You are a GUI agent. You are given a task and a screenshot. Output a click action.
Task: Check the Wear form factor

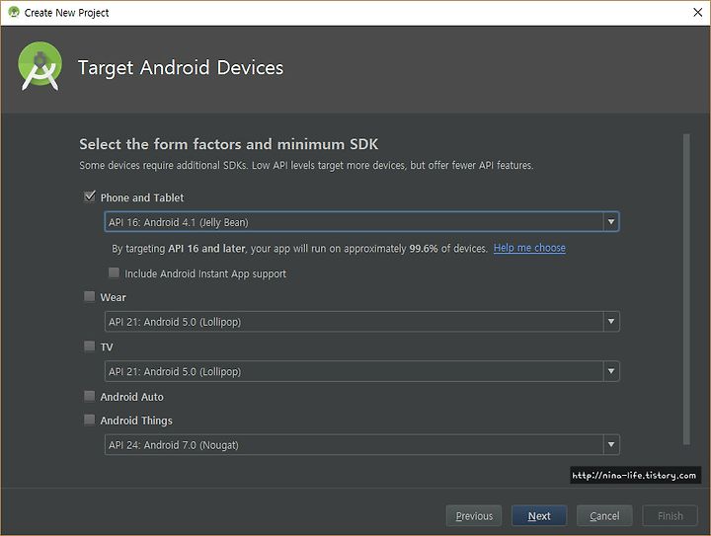[90, 296]
